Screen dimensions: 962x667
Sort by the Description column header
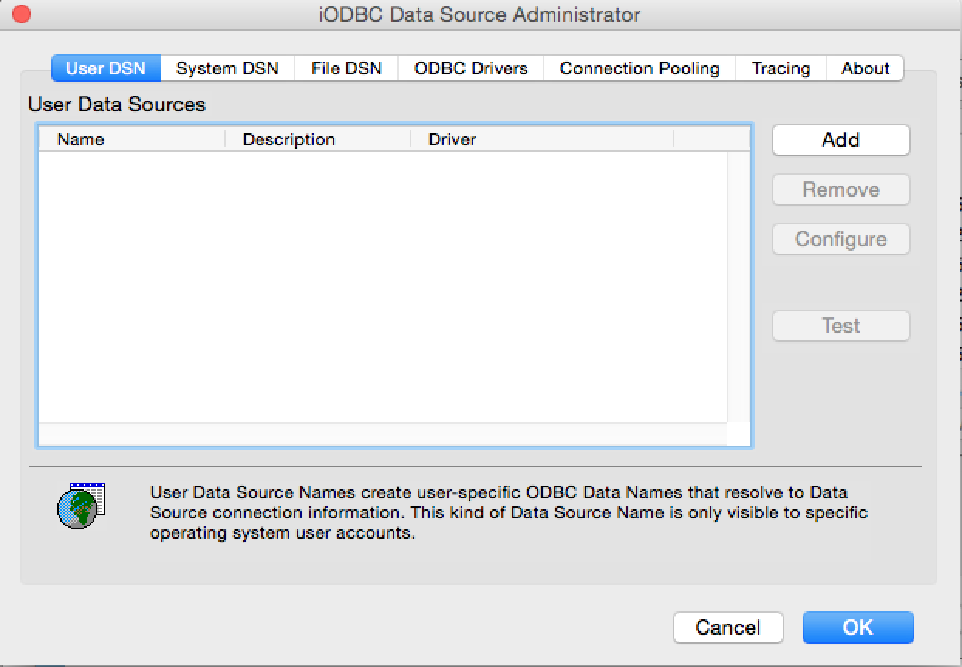tap(318, 139)
